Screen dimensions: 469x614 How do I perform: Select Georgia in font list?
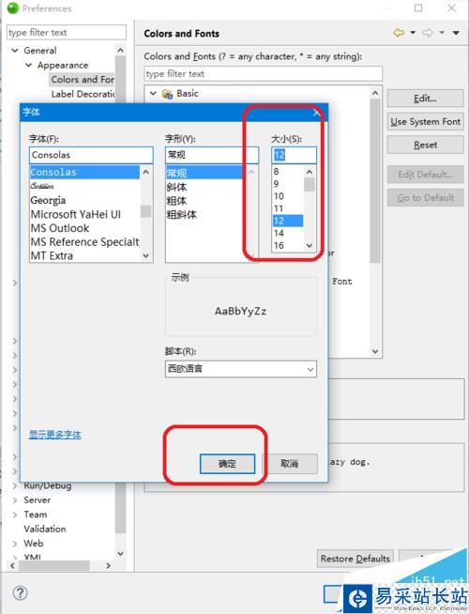tap(48, 201)
